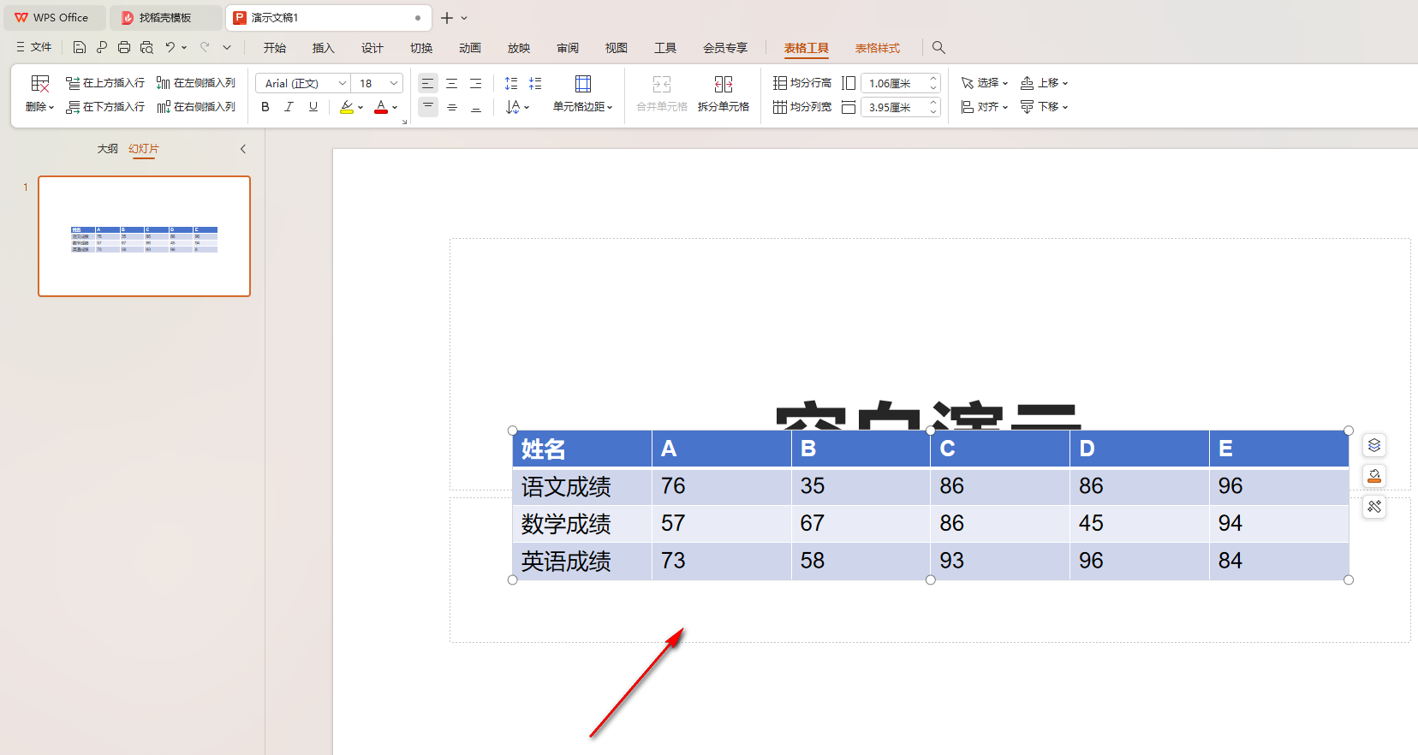Open the View (视图) ribbon tab
This screenshot has width=1418, height=755.
point(616,48)
